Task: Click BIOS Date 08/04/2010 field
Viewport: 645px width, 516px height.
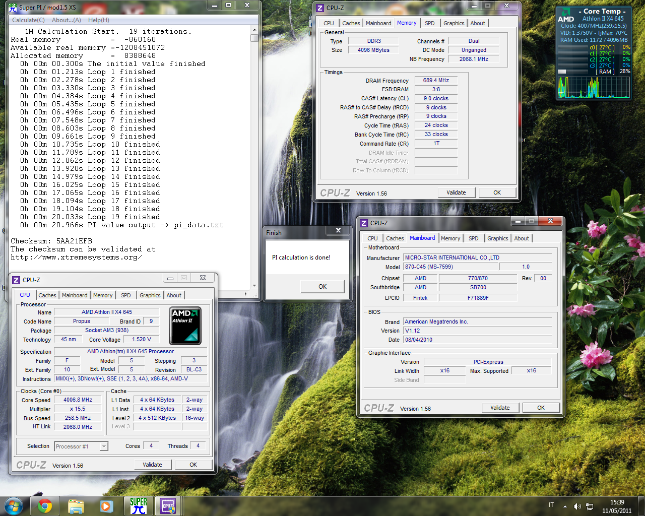Action: coord(478,340)
